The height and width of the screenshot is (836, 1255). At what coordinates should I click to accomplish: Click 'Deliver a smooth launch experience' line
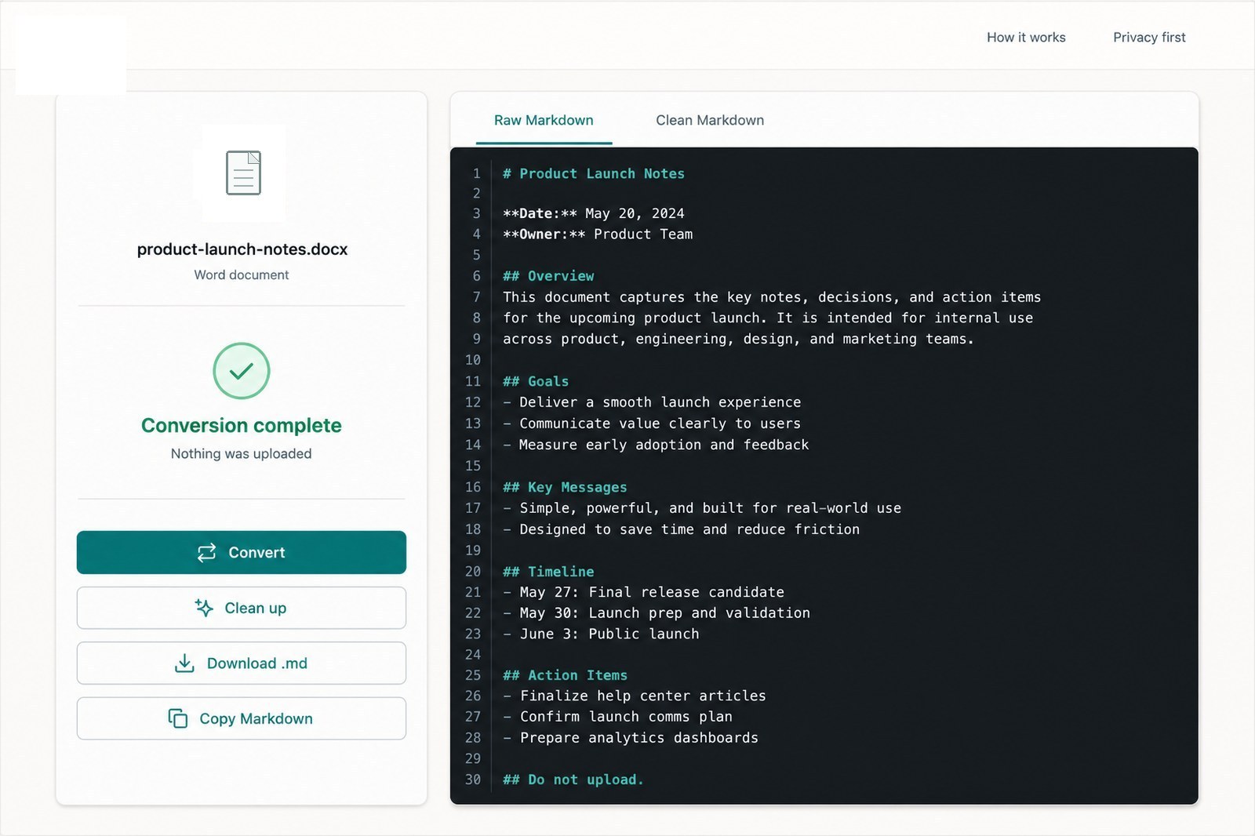pos(652,402)
